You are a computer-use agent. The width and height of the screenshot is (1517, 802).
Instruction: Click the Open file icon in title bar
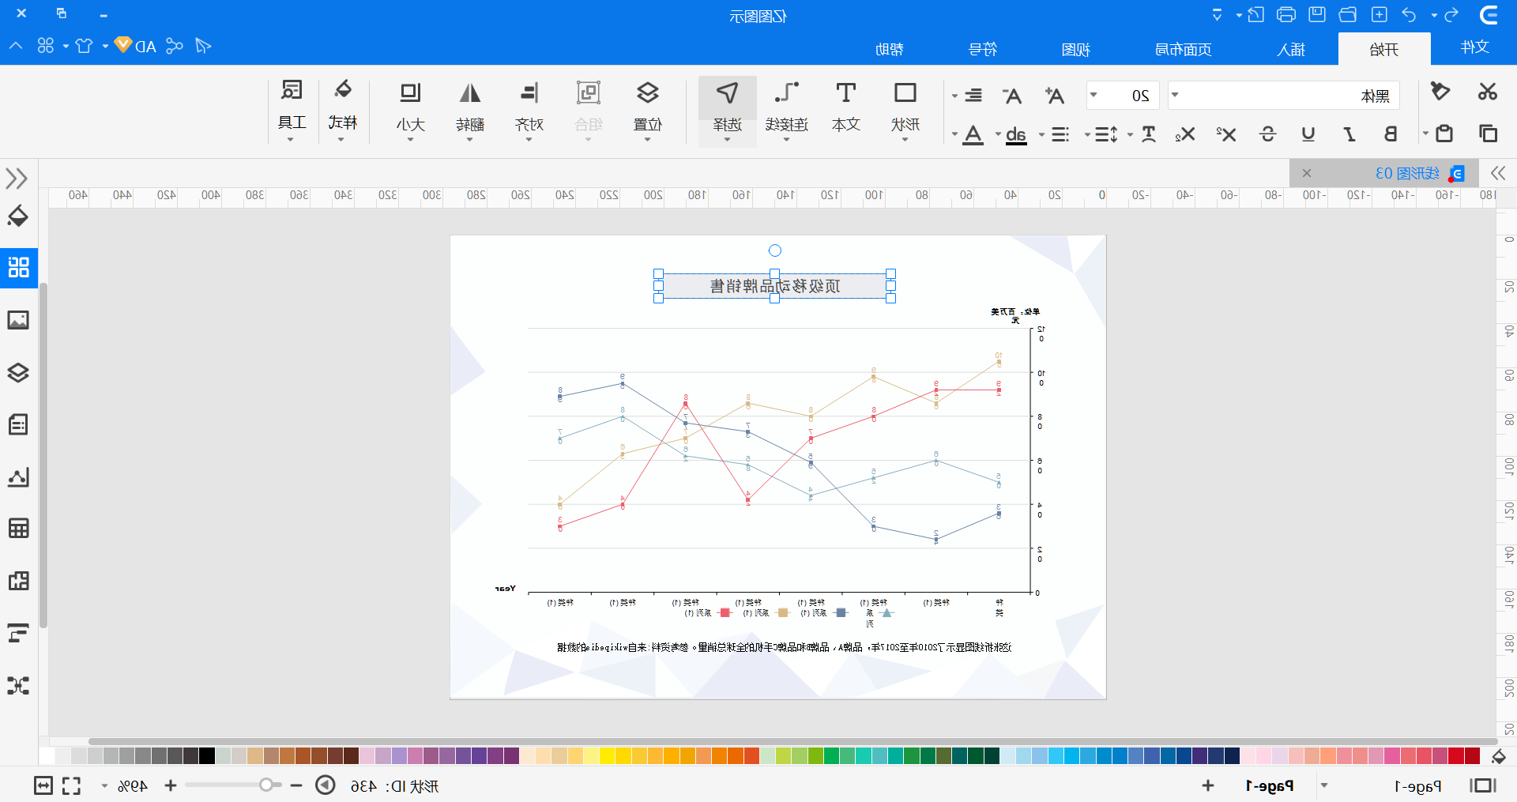pyautogui.click(x=1347, y=15)
